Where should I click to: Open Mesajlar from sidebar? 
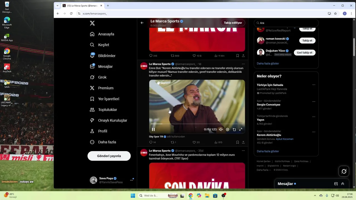click(101, 67)
